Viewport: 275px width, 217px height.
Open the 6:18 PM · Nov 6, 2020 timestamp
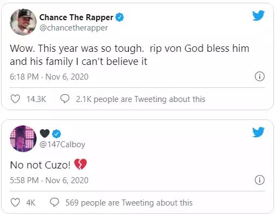(x=49, y=77)
